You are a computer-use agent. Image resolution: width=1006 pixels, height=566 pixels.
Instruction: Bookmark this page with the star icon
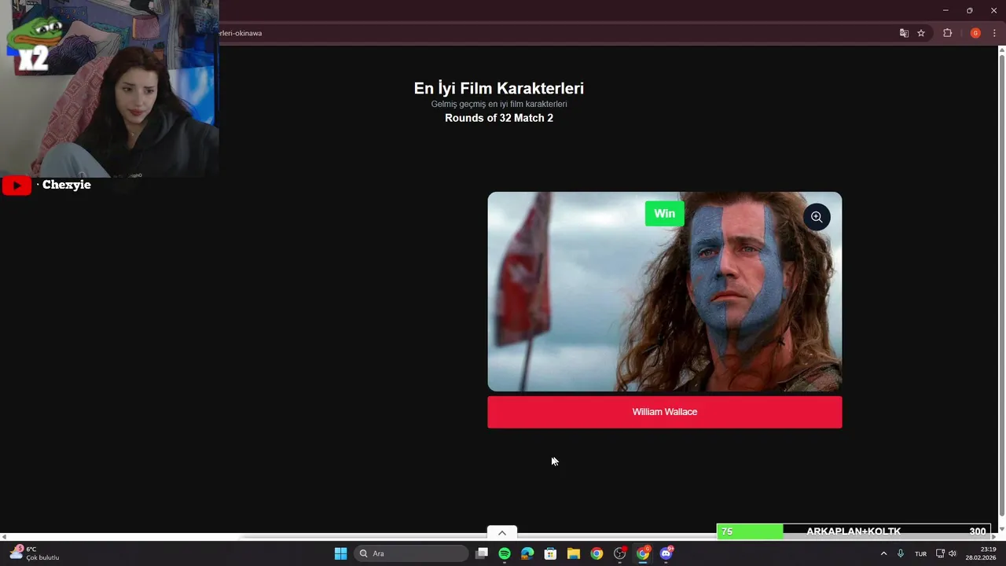921,33
